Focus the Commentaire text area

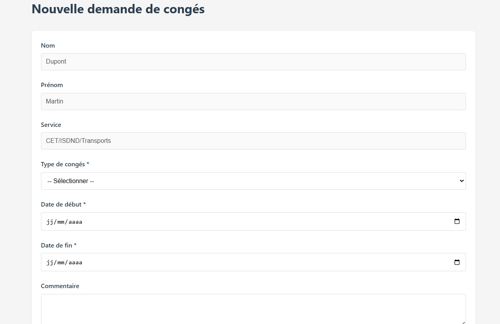point(253,308)
